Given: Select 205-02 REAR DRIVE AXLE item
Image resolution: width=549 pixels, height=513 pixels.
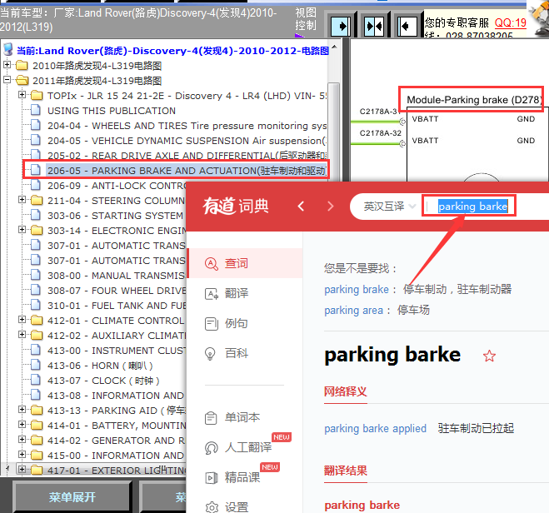Looking at the screenshot, I should [x=187, y=156].
